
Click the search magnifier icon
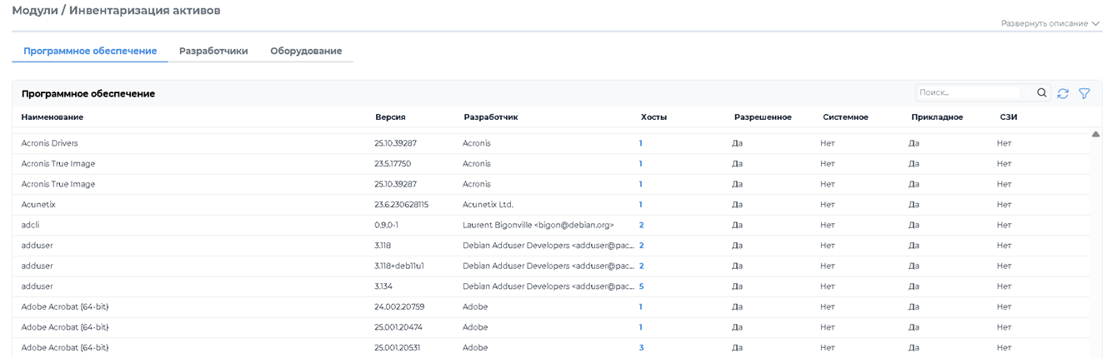[x=1041, y=93]
